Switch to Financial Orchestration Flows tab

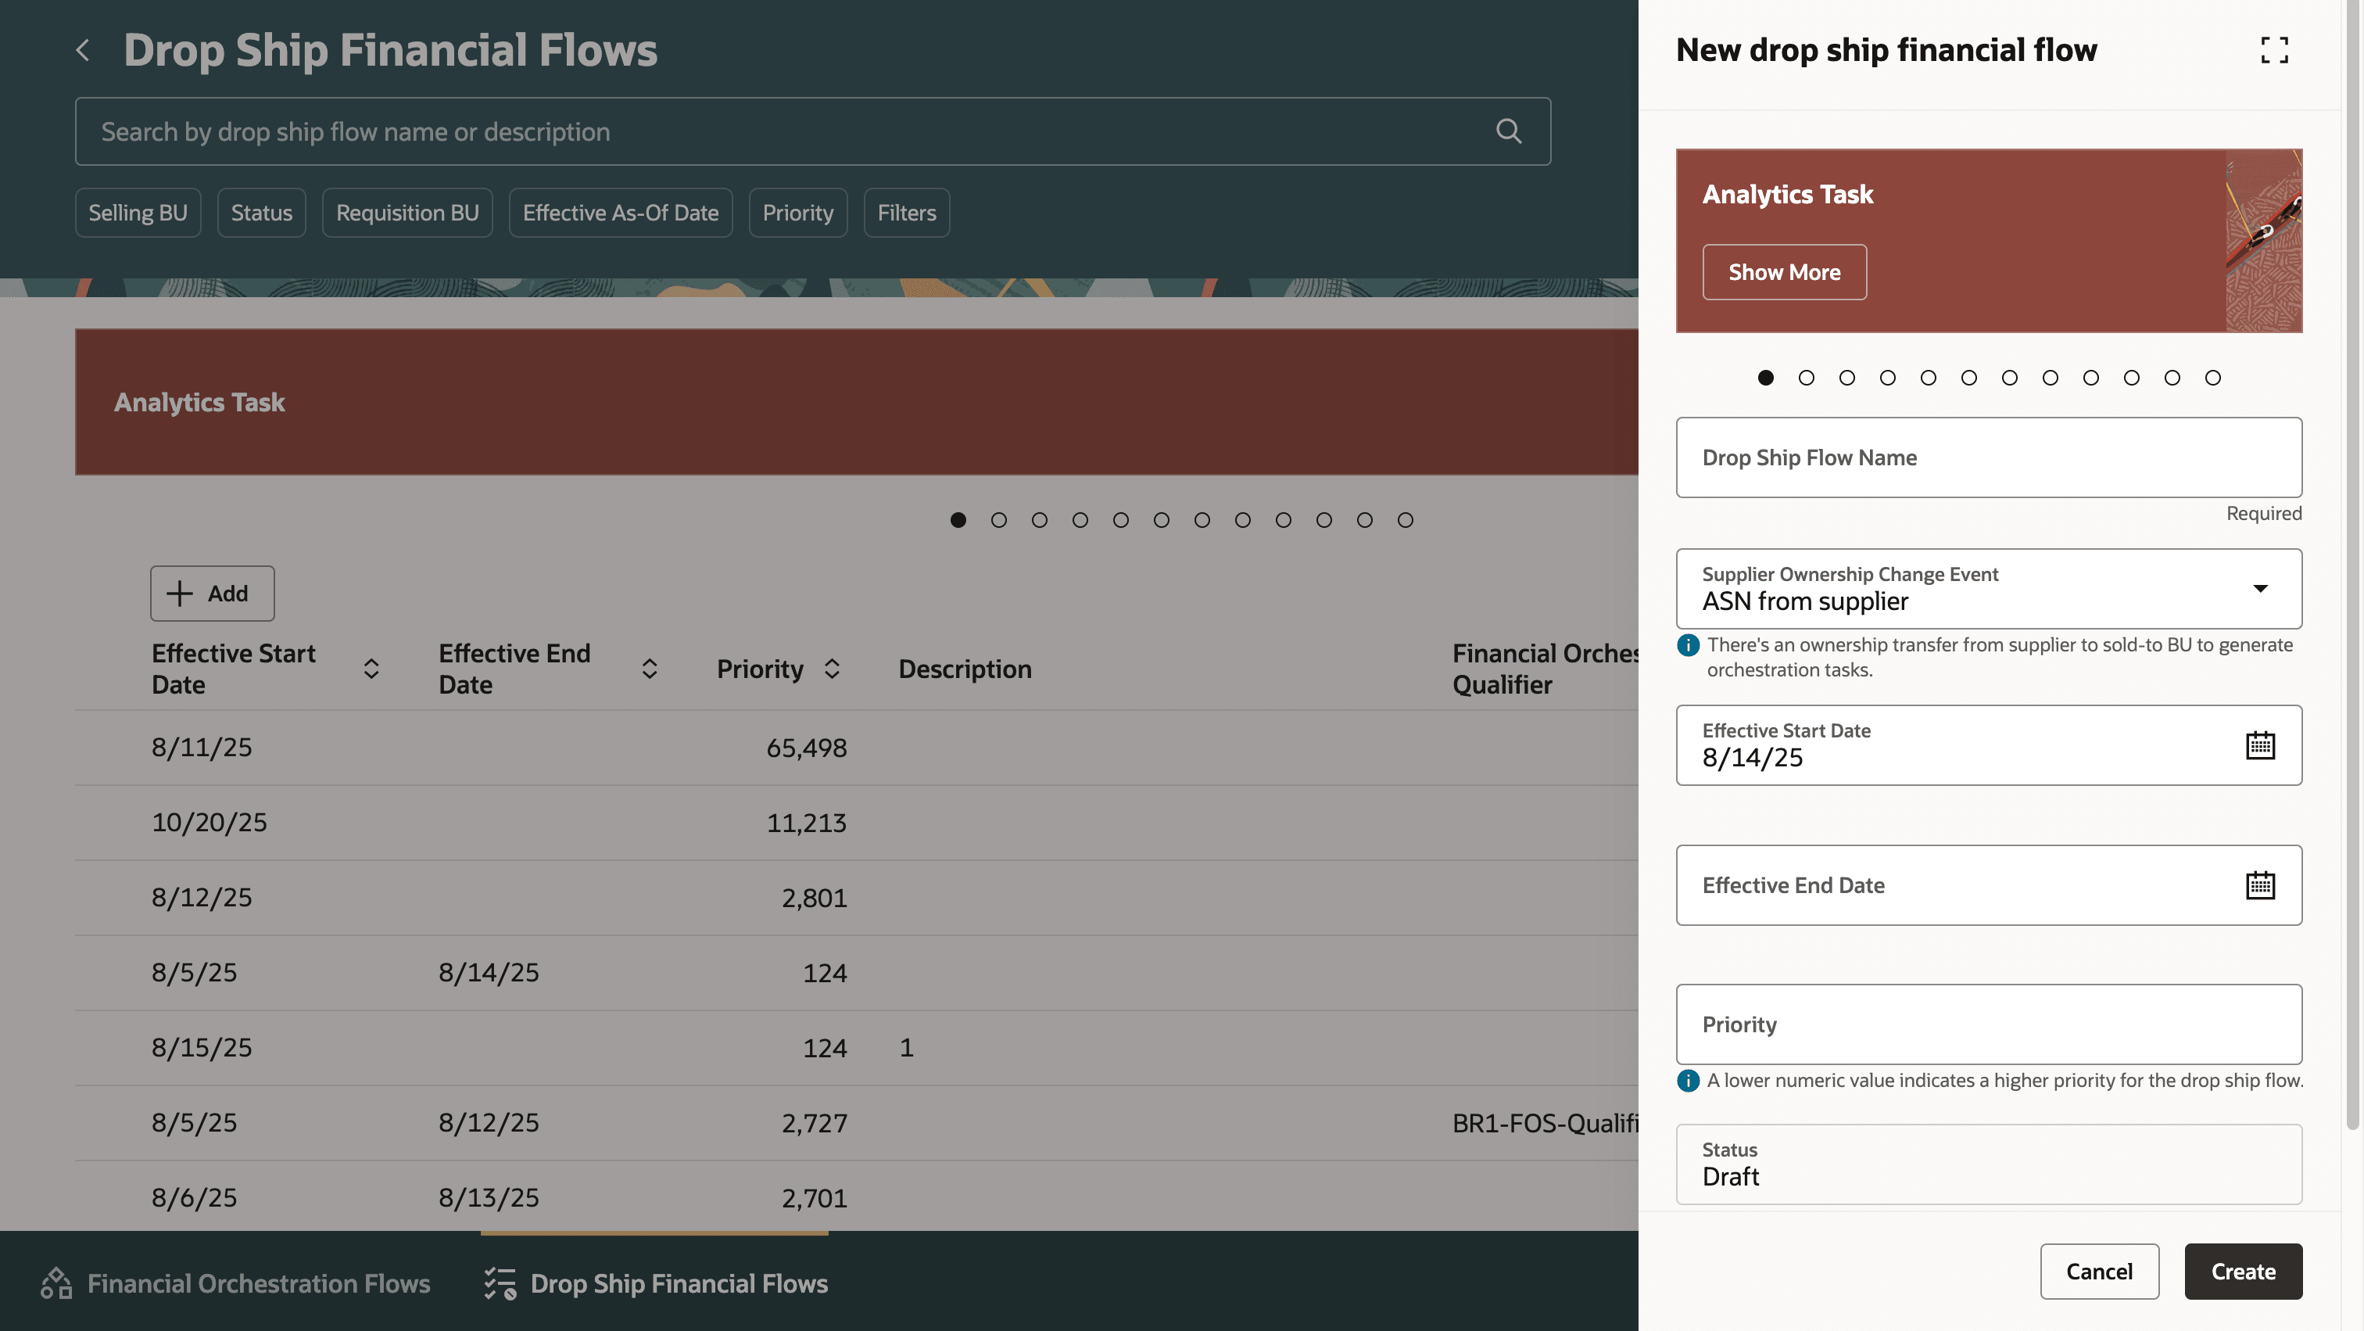click(x=236, y=1283)
